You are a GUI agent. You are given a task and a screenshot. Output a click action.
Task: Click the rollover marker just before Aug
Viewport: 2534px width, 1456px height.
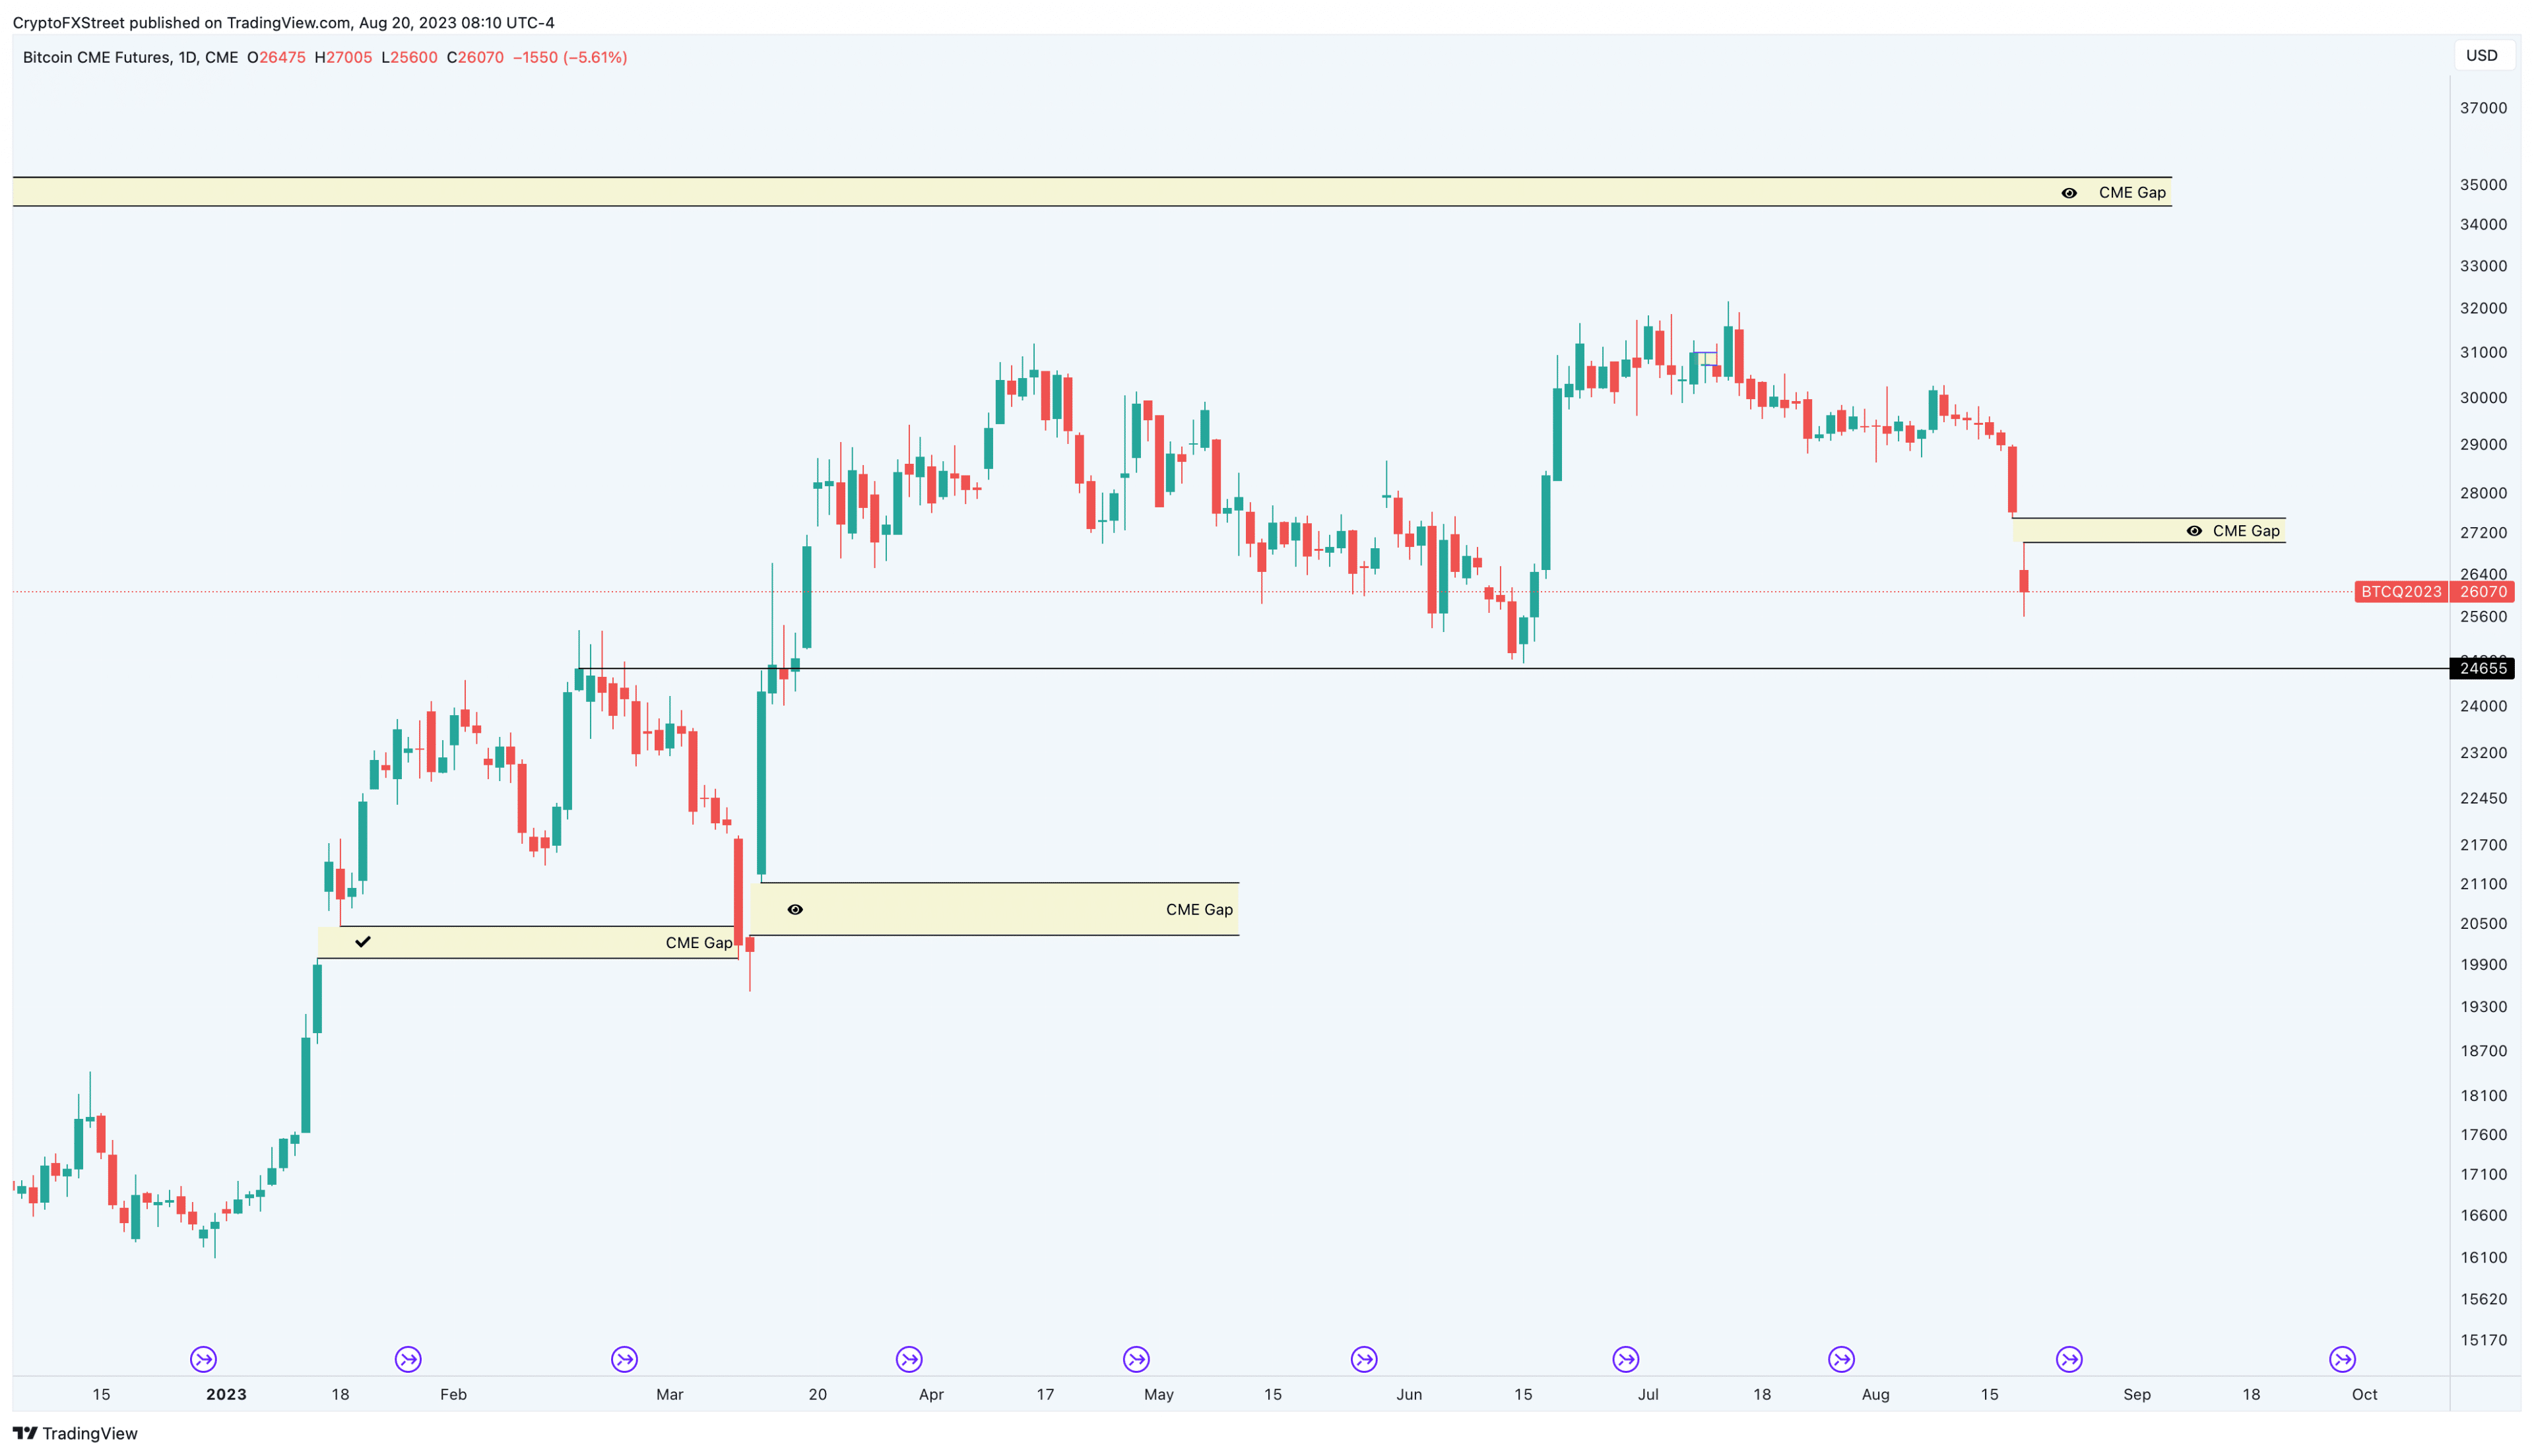pyautogui.click(x=1842, y=1359)
